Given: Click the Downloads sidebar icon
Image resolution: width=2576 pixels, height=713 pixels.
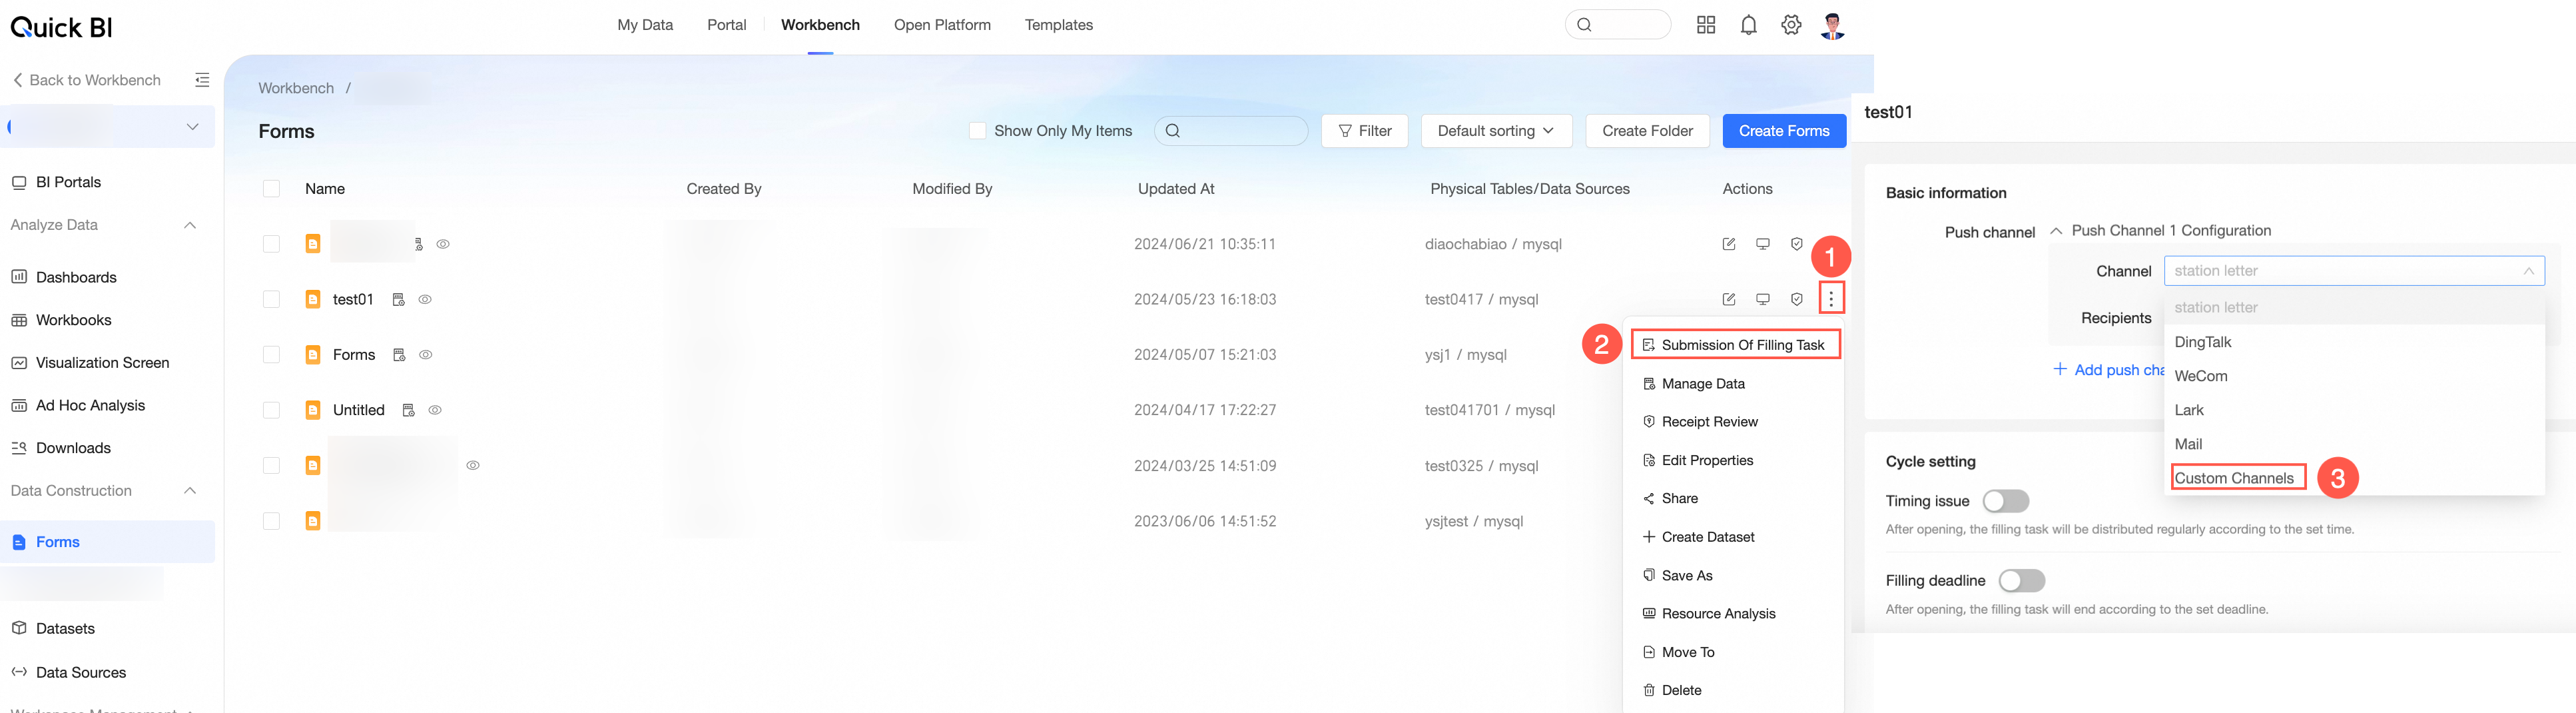Looking at the screenshot, I should tap(19, 448).
